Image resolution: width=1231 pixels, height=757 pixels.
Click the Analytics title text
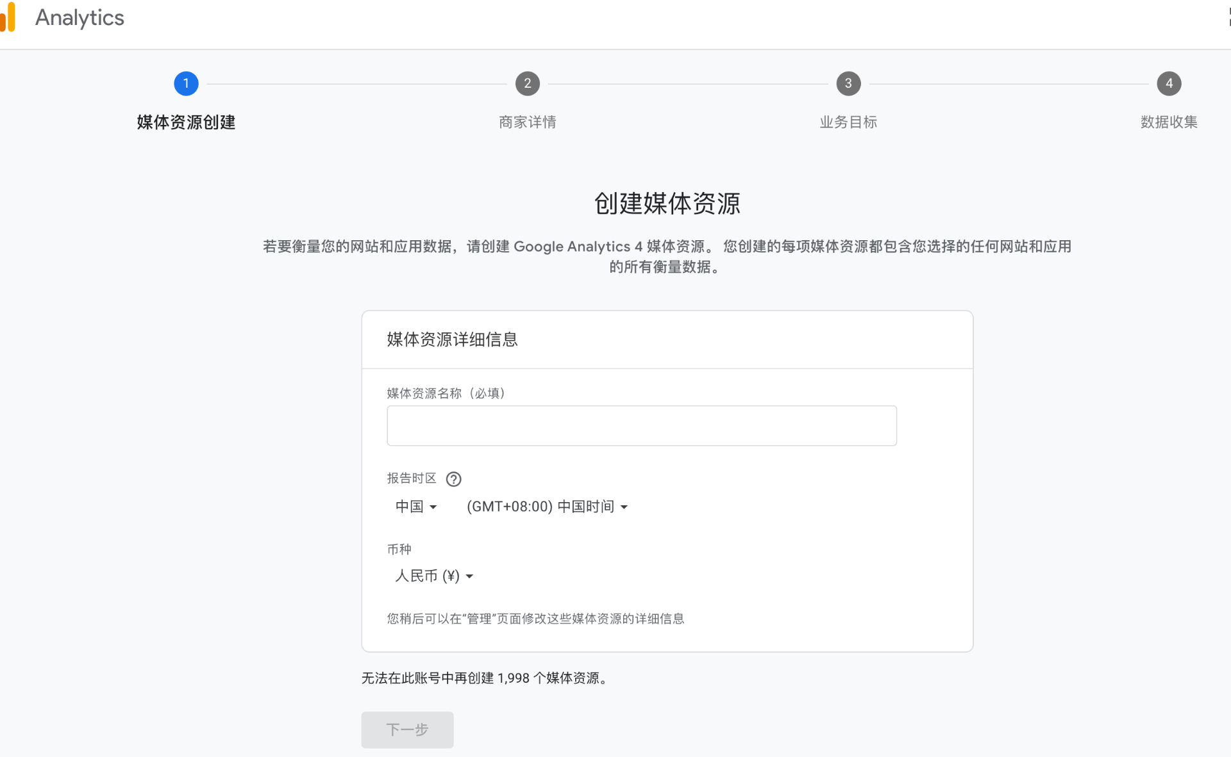coord(80,18)
